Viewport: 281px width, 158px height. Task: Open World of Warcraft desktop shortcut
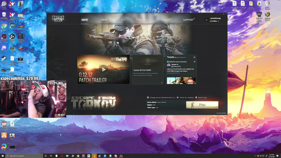coord(267,16)
